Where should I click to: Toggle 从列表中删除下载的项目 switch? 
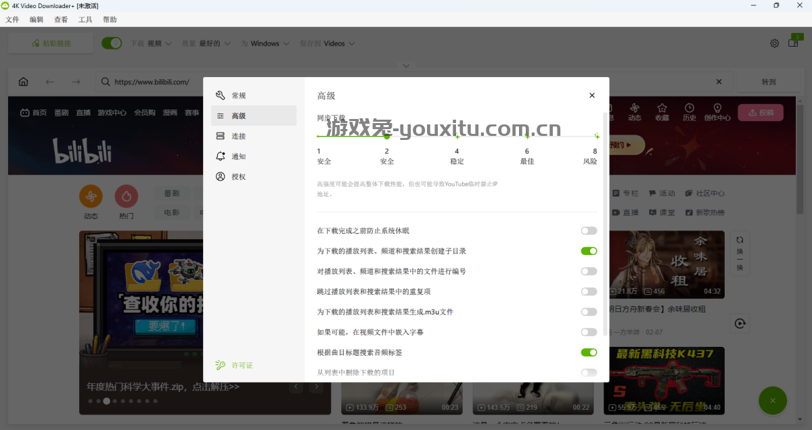589,373
